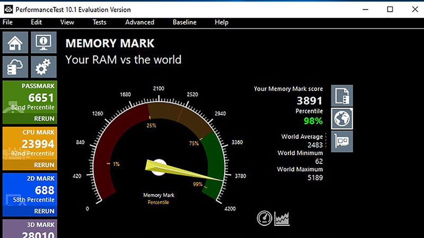
Task: Click the World Maximum value 5189
Action: point(315,178)
